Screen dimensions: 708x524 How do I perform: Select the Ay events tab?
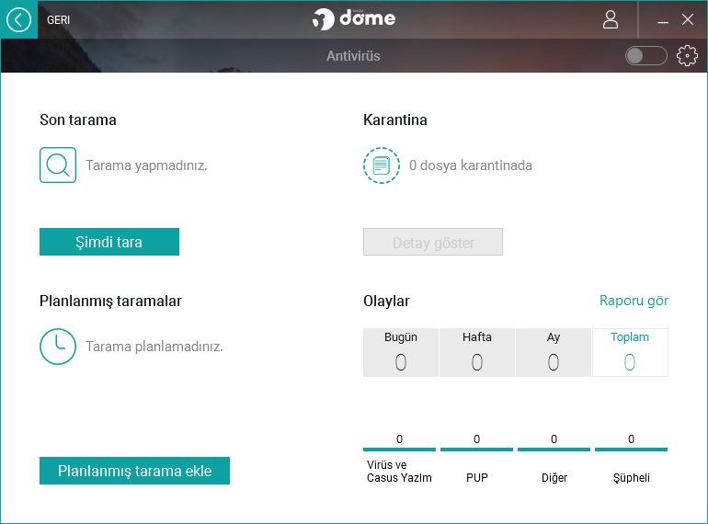pyautogui.click(x=554, y=352)
